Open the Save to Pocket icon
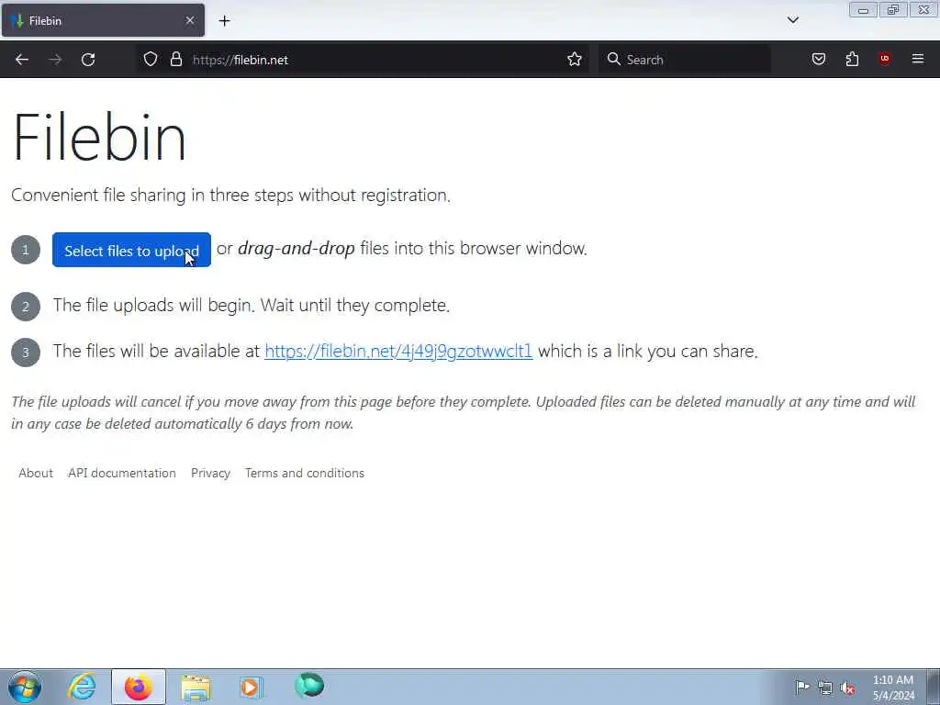Viewport: 940px width, 705px height. [x=818, y=60]
